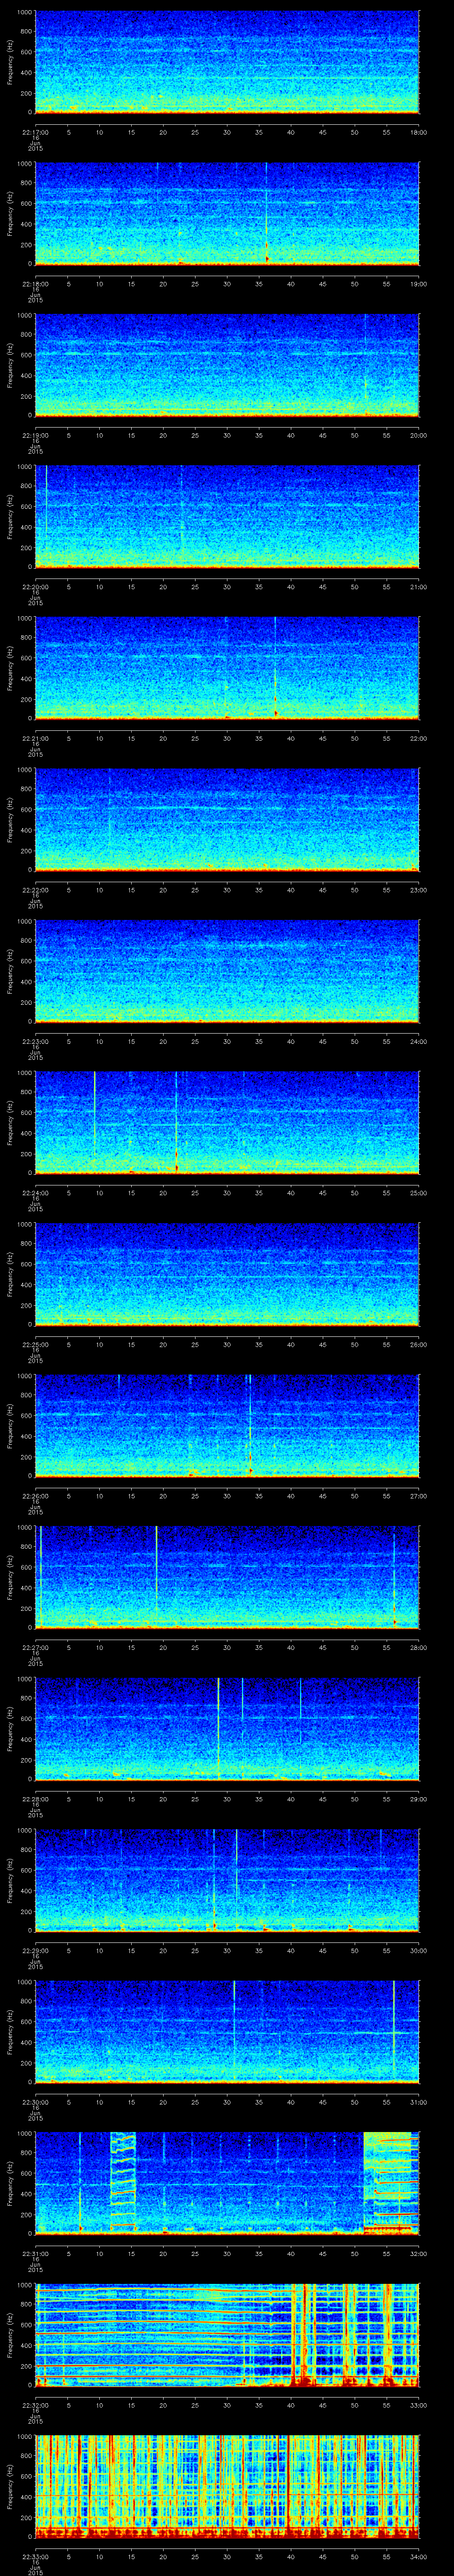The width and height of the screenshot is (454, 2576).
Task: Click the 22:21:00 start time label
Action: 35,738
